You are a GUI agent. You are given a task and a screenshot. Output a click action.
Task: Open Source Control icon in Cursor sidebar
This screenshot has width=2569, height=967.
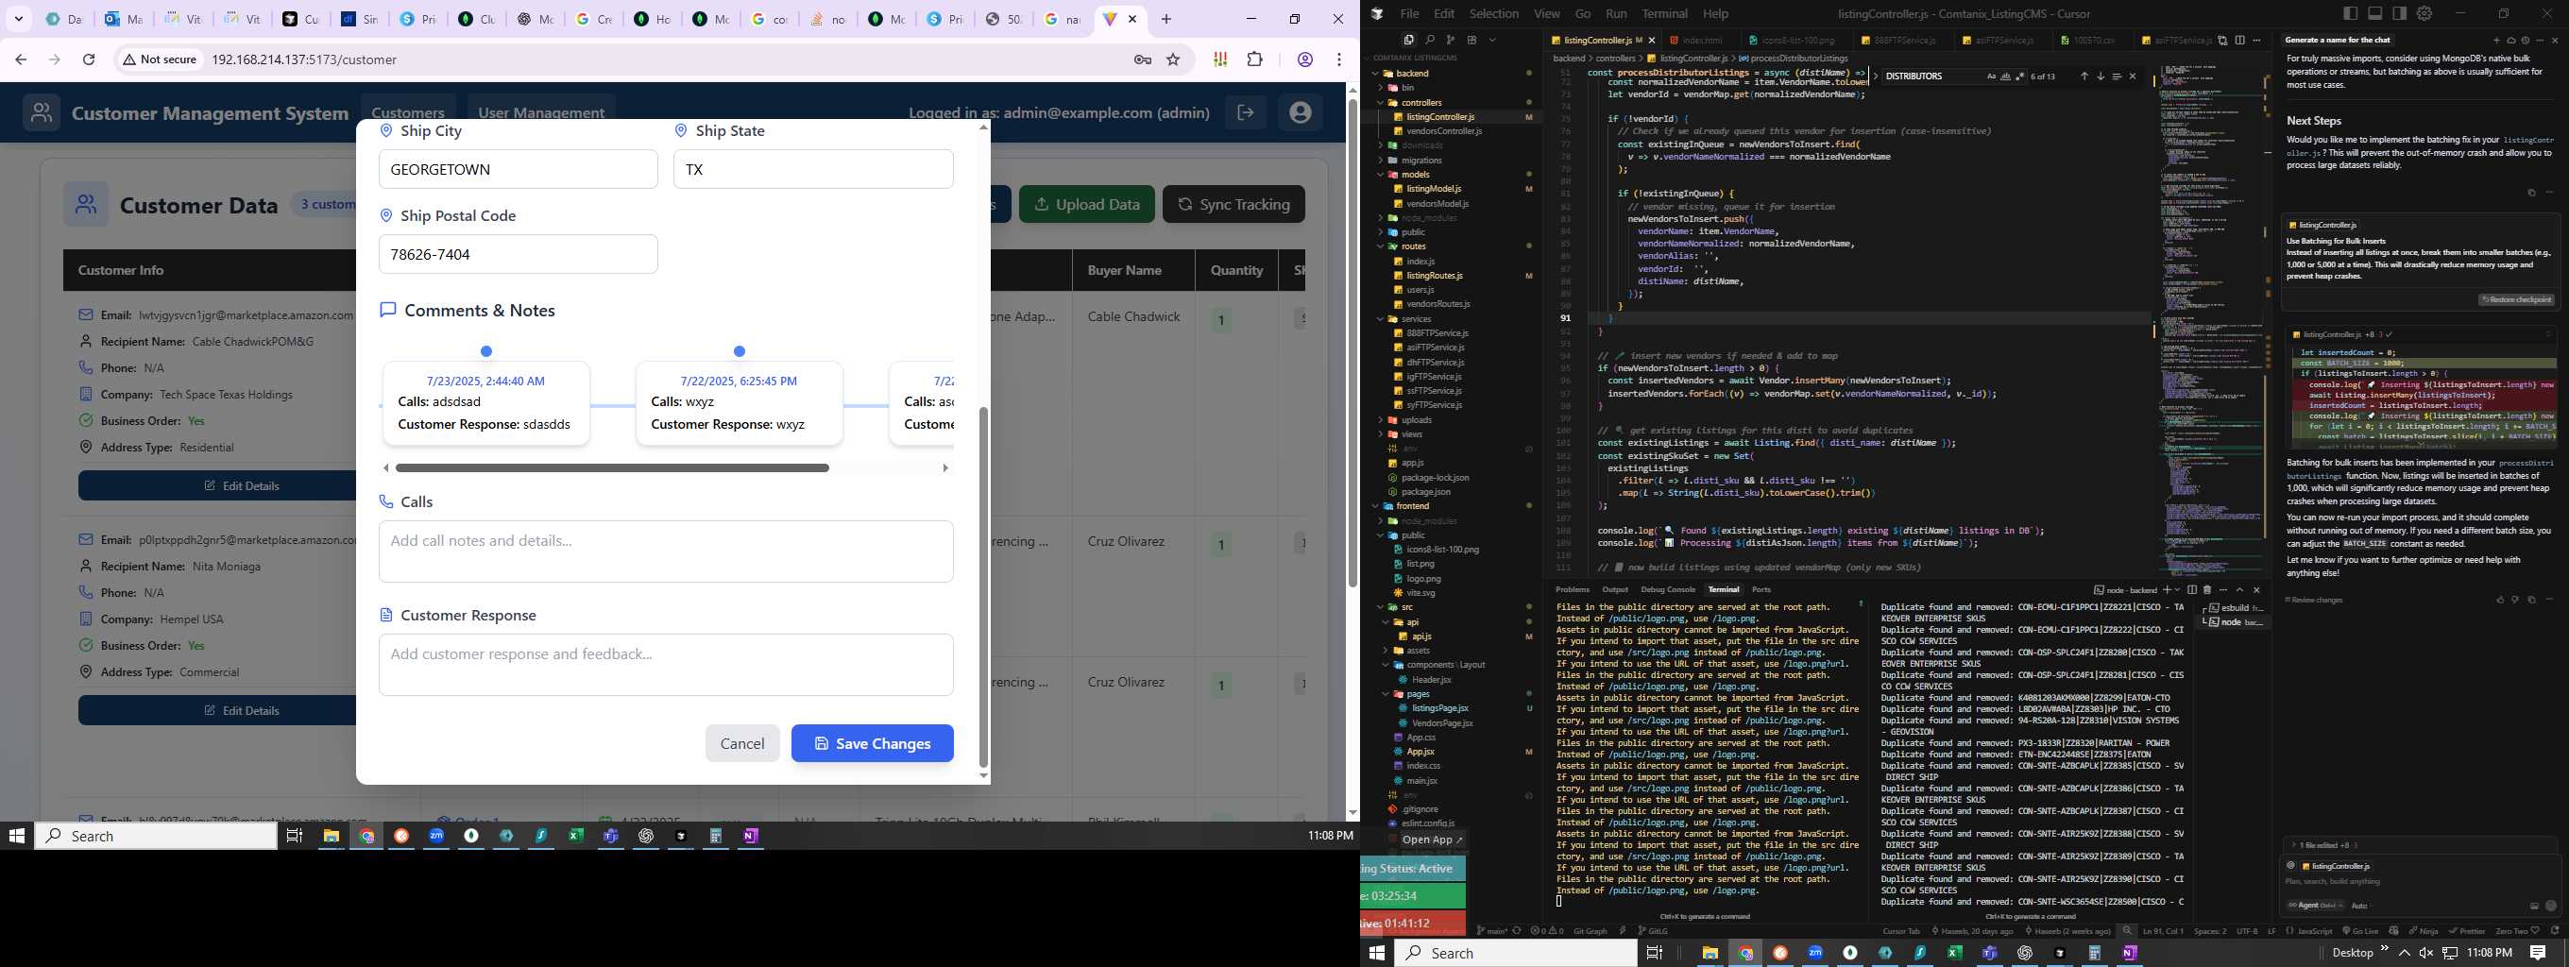tap(1451, 40)
